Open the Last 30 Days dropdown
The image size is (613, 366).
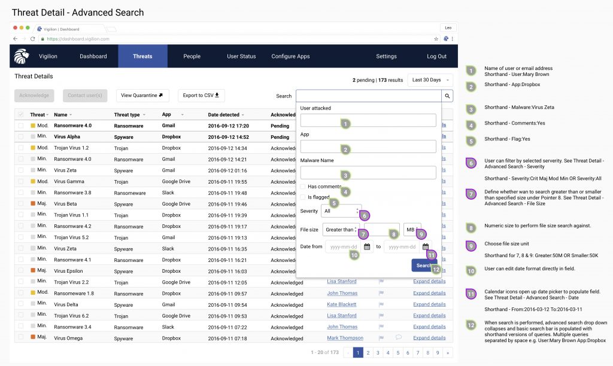pos(430,80)
